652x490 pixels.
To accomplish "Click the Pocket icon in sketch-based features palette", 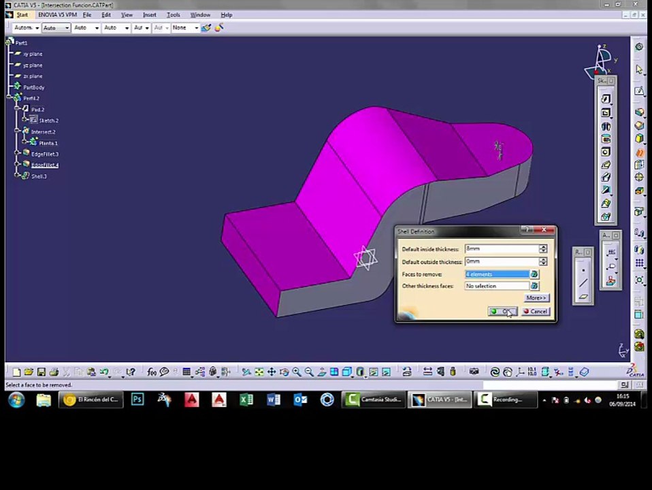I will click(606, 113).
